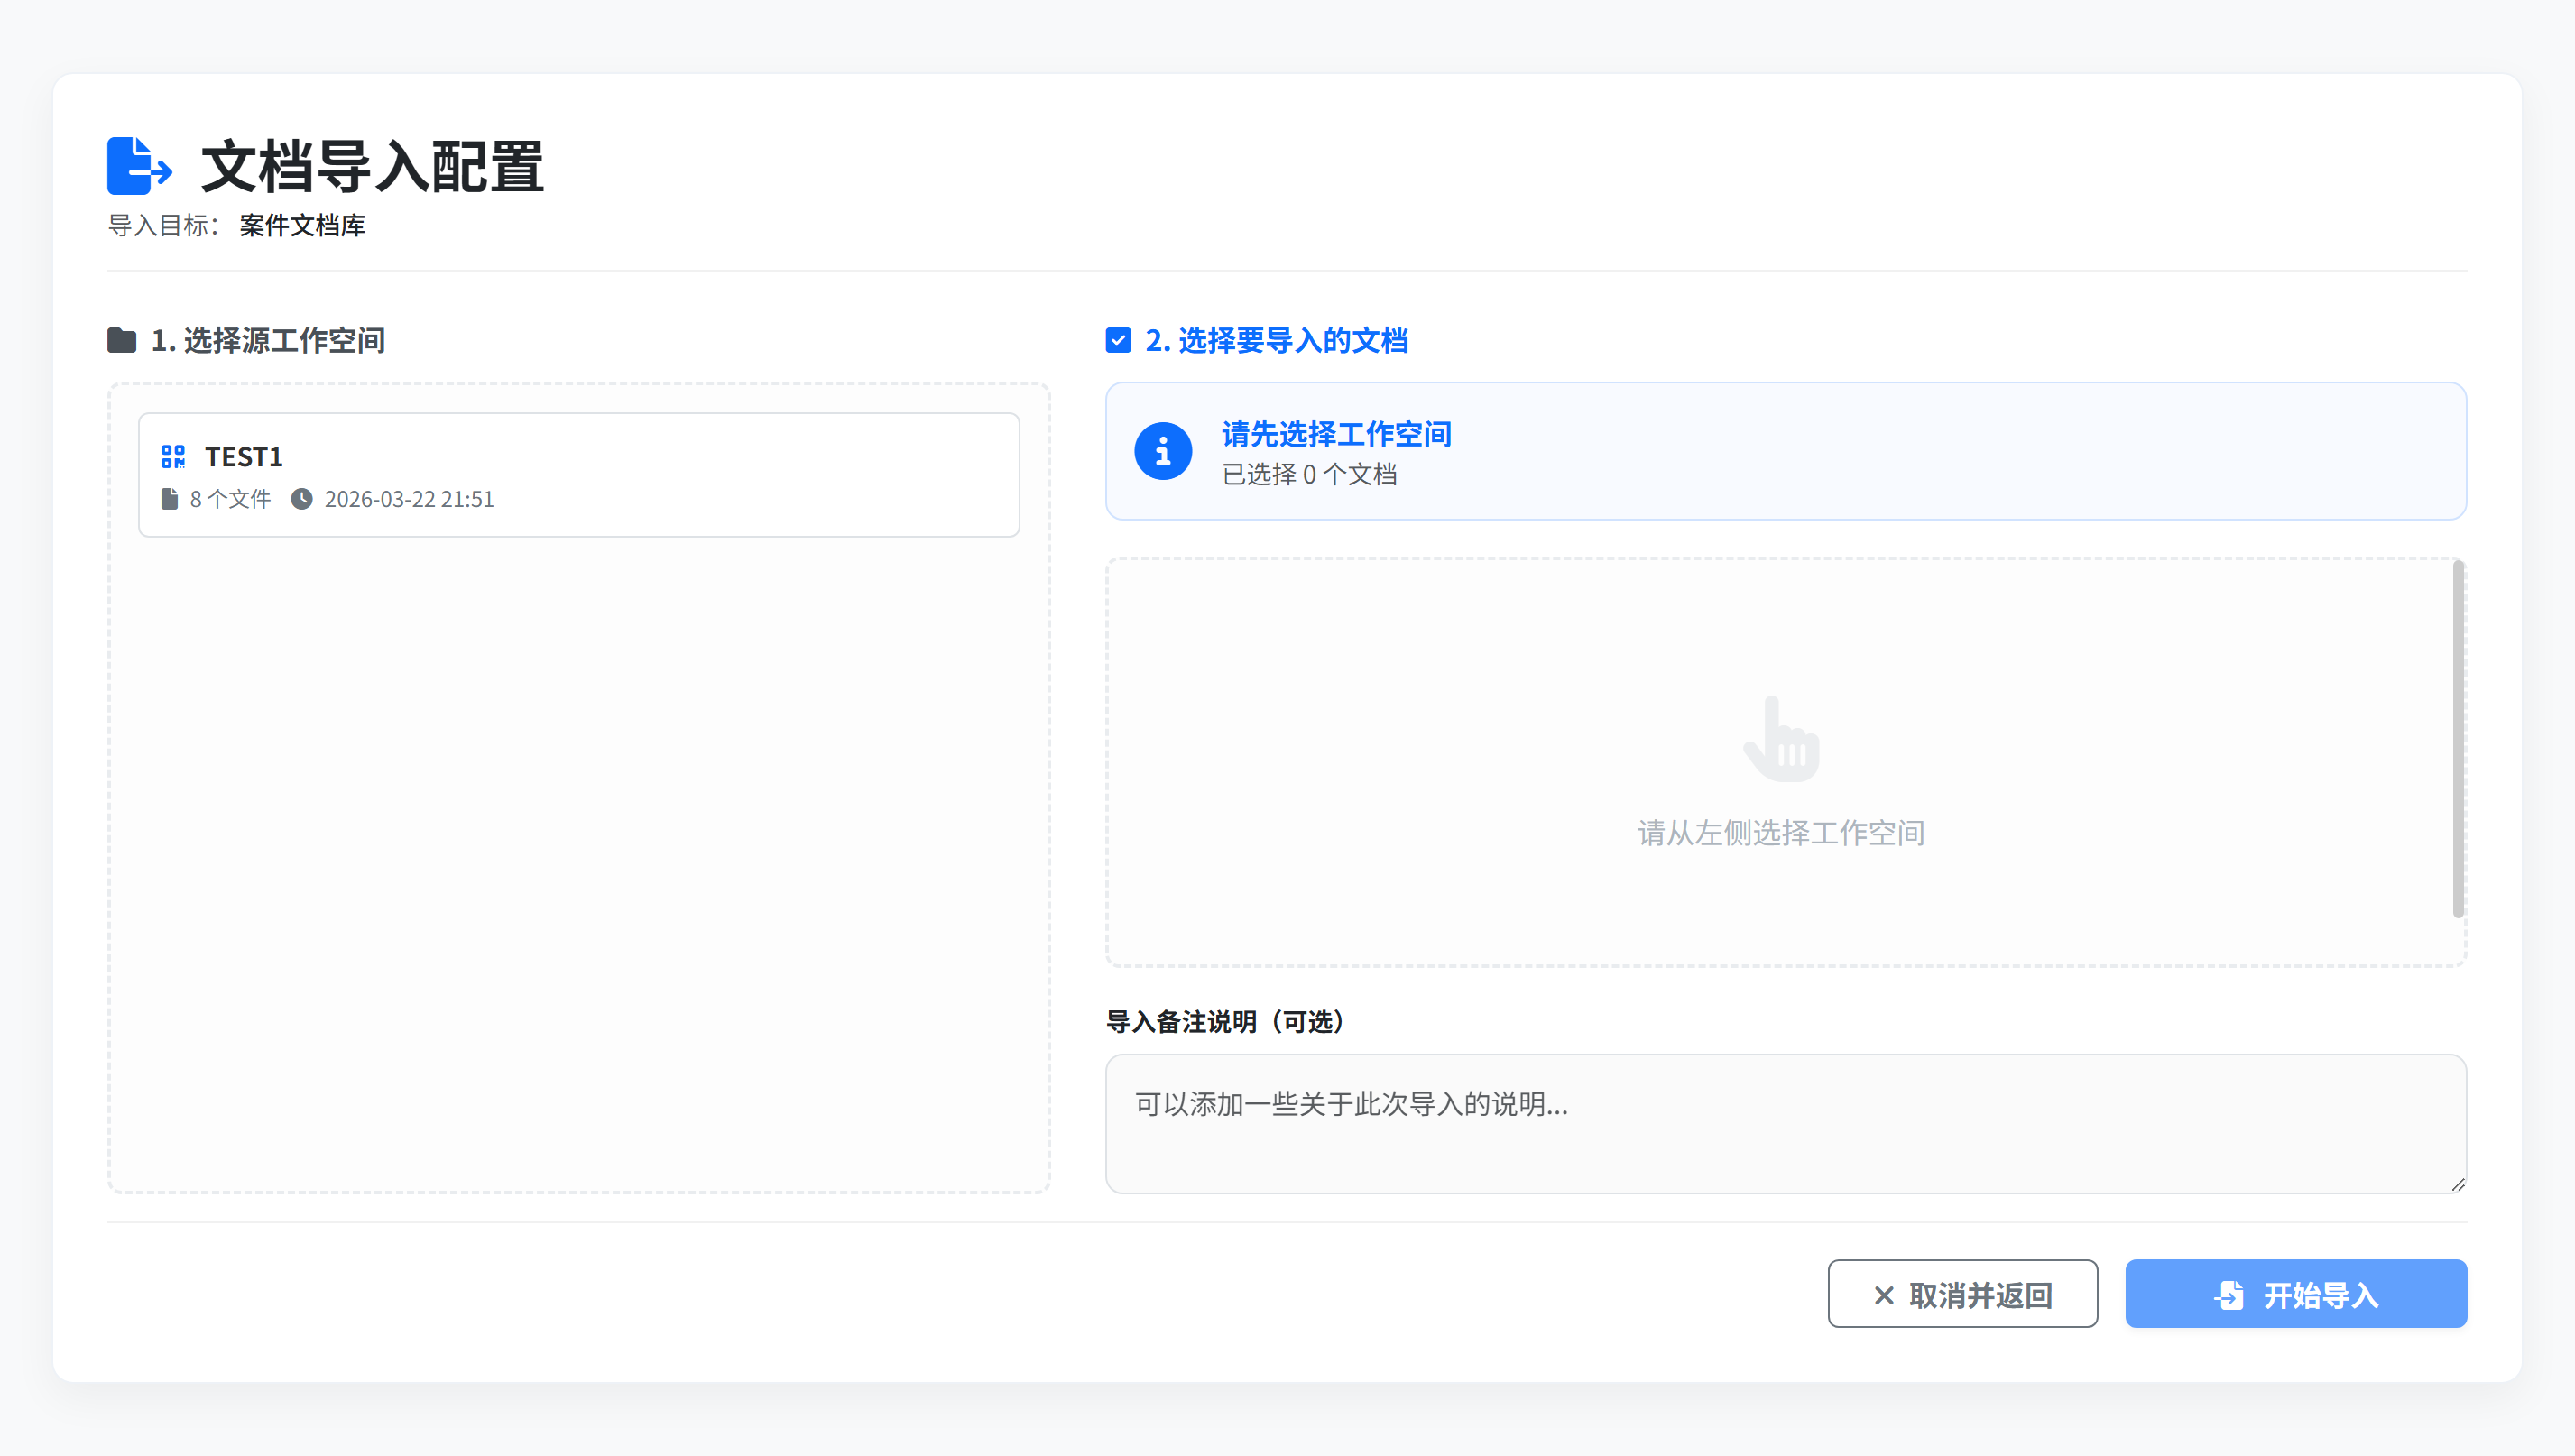Click the file icon next to 8 个文件
The width and height of the screenshot is (2575, 1456).
pyautogui.click(x=169, y=499)
